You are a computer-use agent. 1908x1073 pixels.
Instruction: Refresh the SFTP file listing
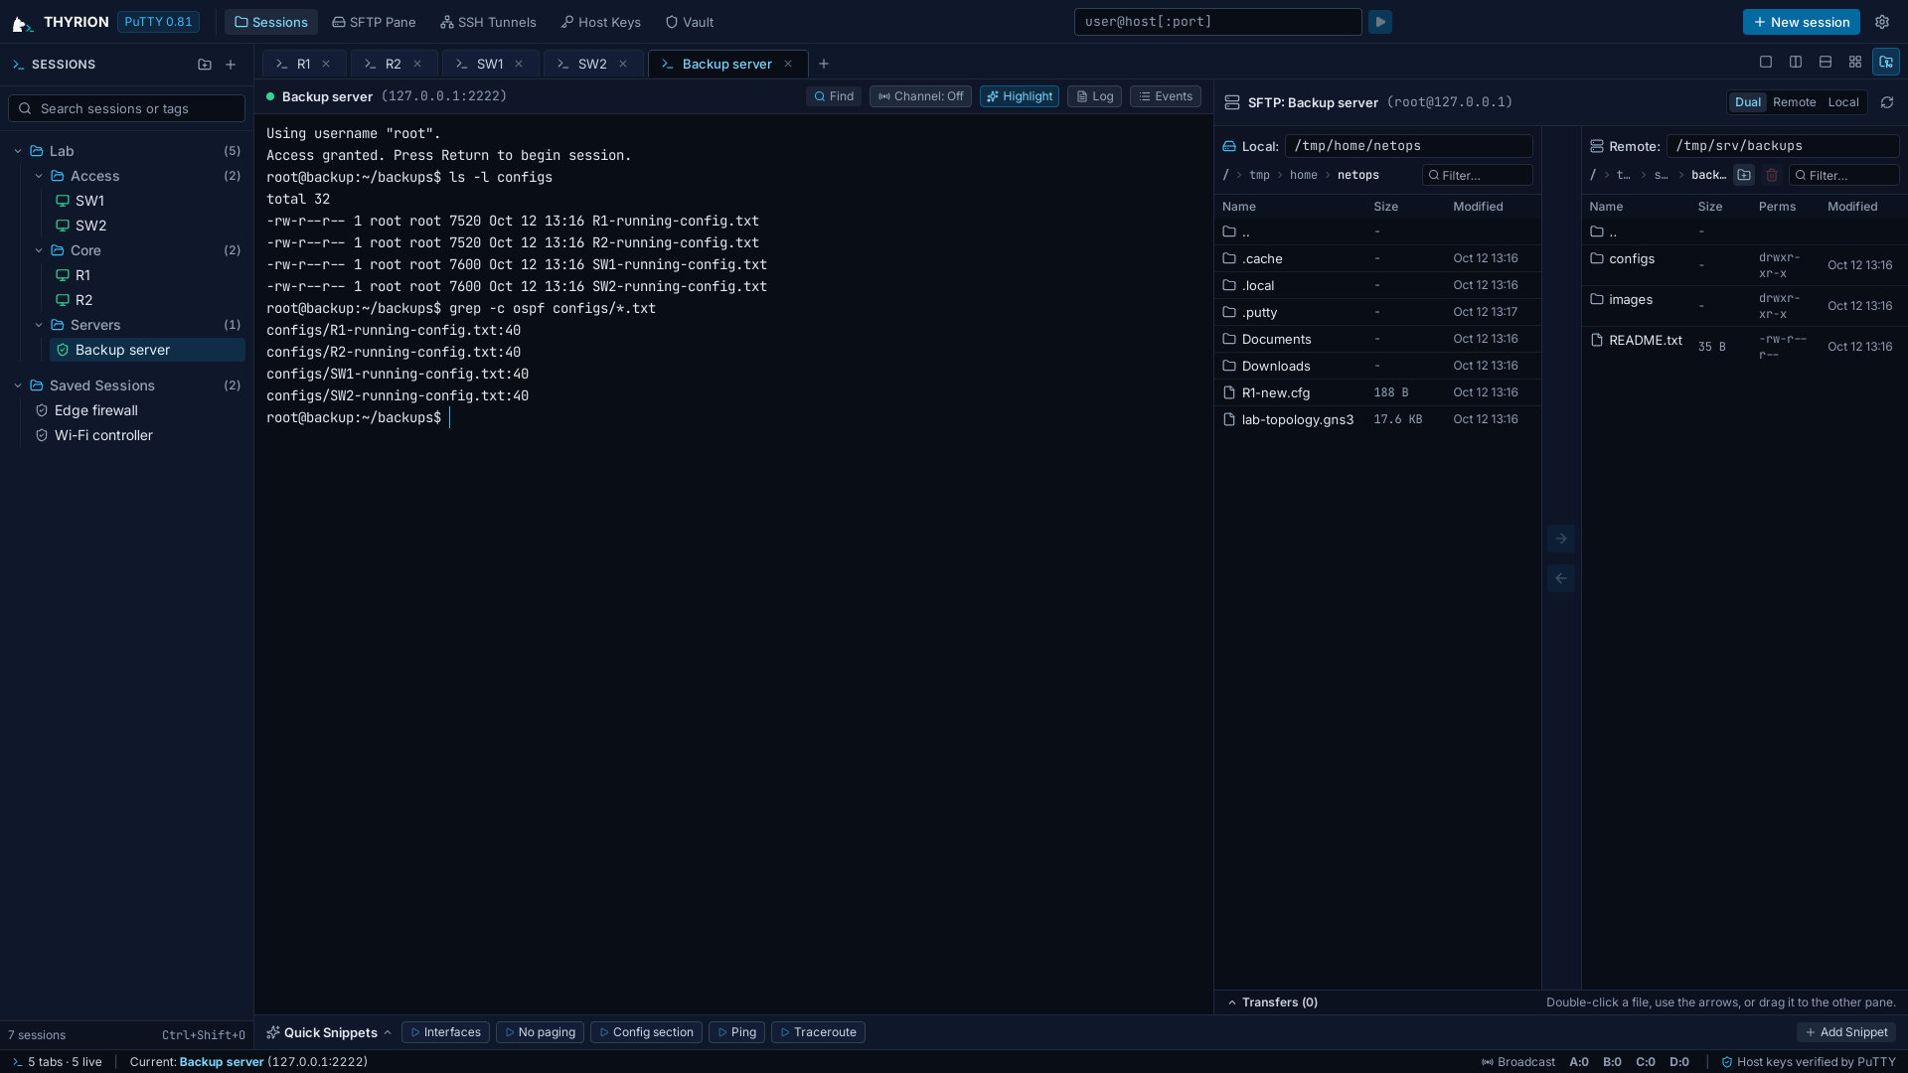(x=1887, y=102)
